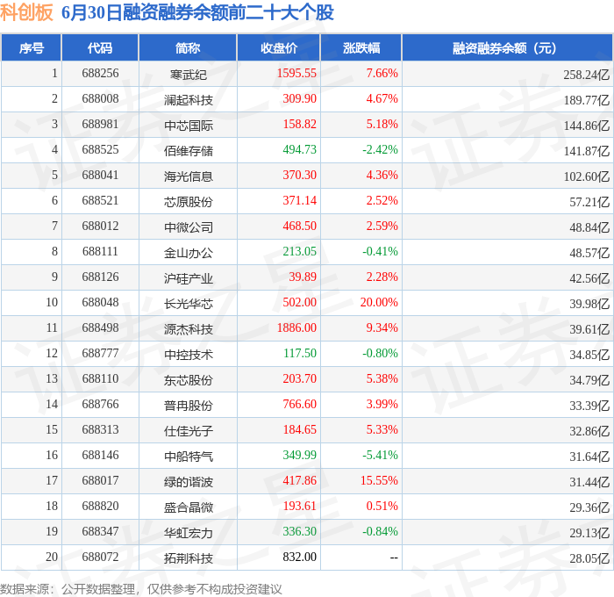
Task: Click the 科创板 title label
Action: (26, 12)
